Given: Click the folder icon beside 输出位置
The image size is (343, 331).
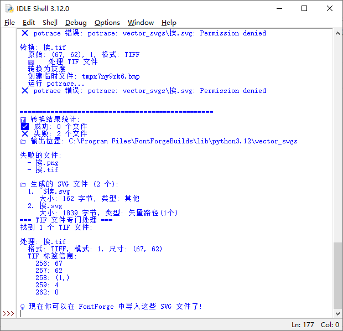Looking at the screenshot, I should coord(23,141).
